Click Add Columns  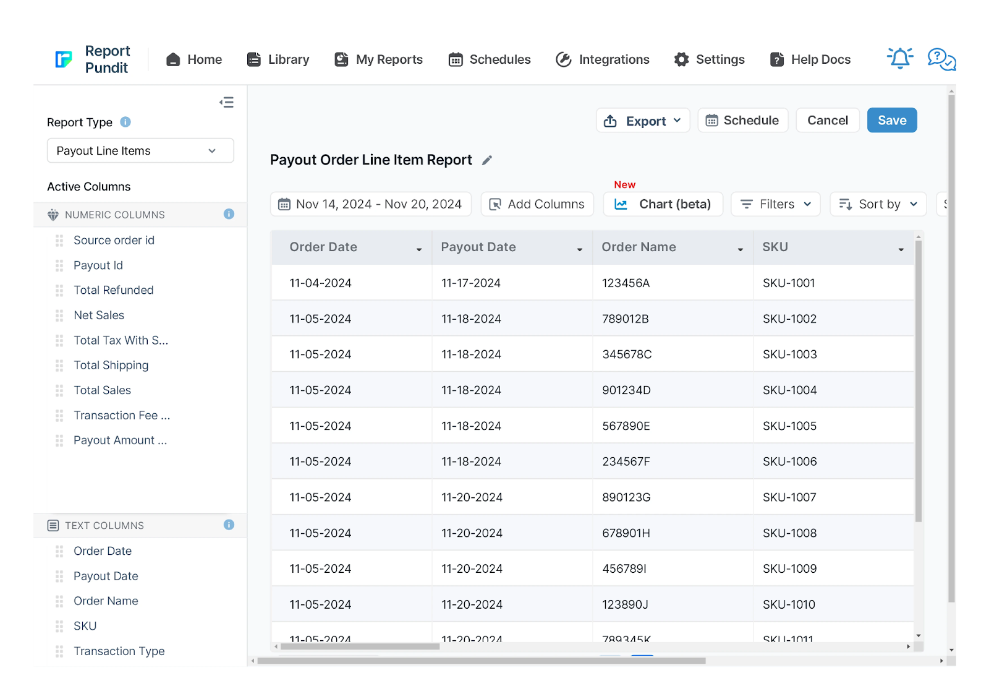(x=537, y=204)
